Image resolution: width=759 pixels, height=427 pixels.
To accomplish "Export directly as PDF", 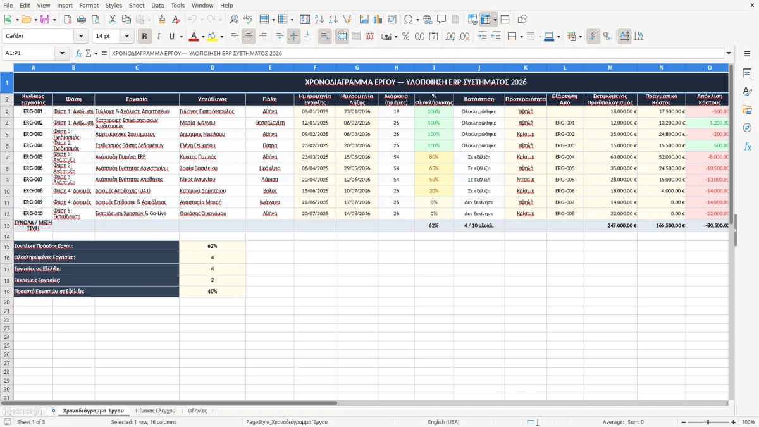I will coord(67,20).
